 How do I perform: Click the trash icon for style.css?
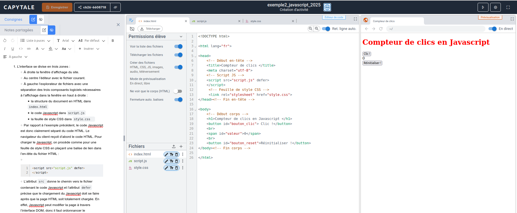point(177,168)
